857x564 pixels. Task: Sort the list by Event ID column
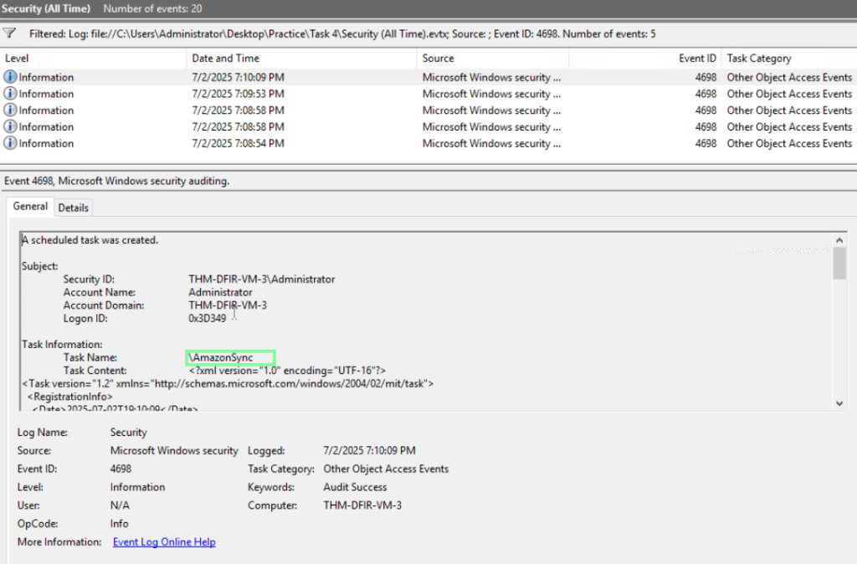pos(644,59)
